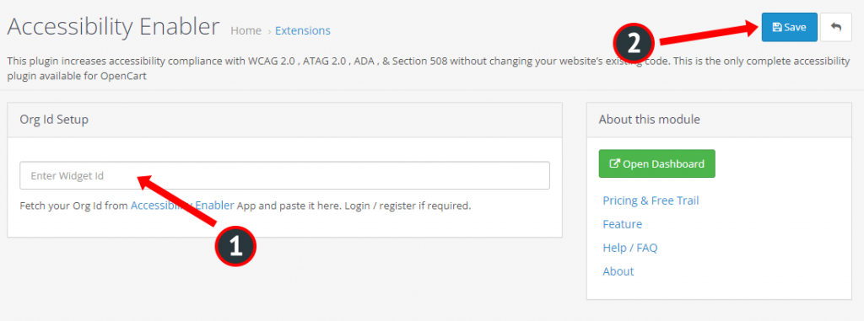Click the external-link icon on Open Dashboard
The image size is (864, 321).
click(x=615, y=163)
